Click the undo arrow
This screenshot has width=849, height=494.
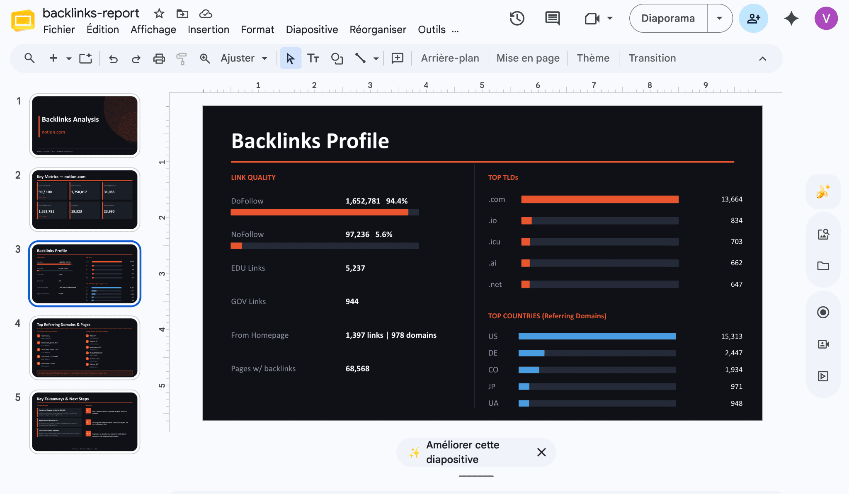(x=113, y=58)
